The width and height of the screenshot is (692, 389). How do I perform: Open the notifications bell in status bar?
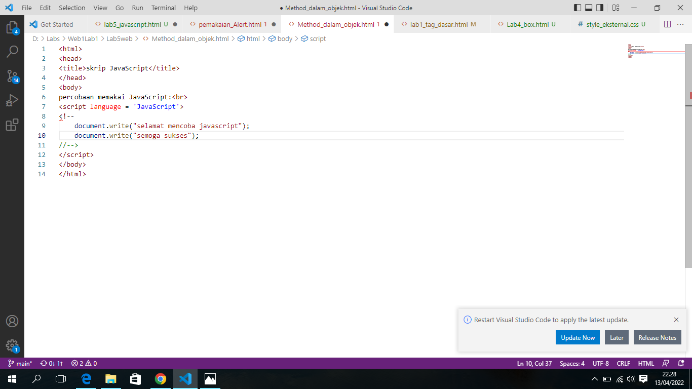(x=681, y=363)
